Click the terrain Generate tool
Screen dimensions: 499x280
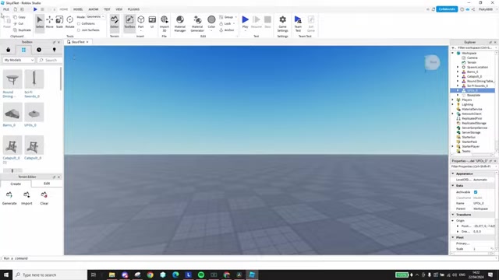[9, 198]
